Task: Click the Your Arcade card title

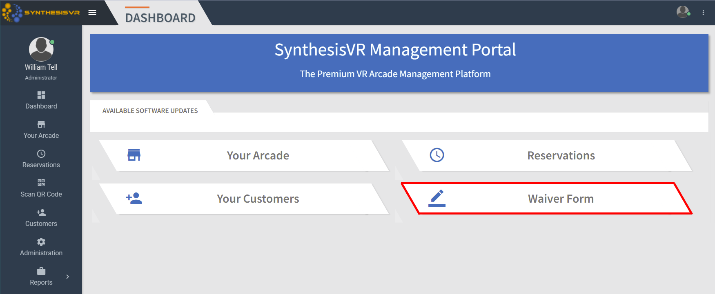Action: coord(258,155)
